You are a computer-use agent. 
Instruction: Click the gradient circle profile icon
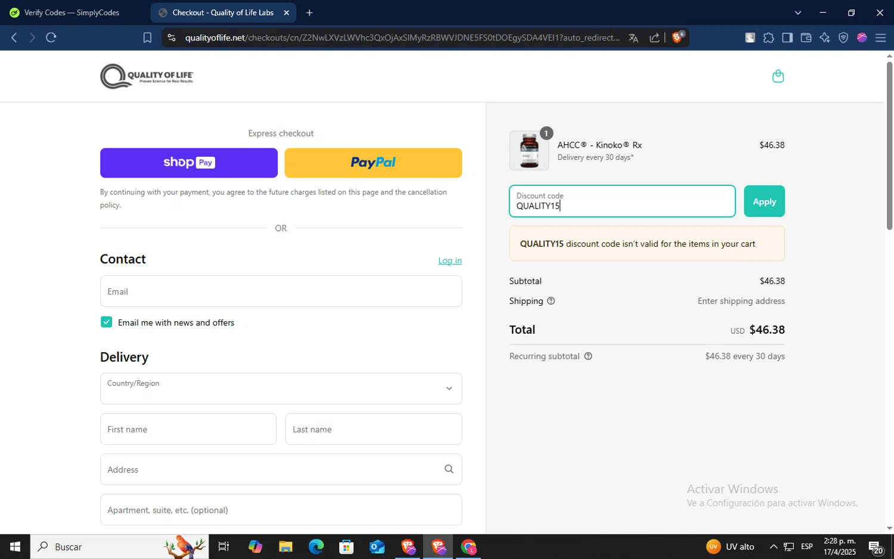[862, 38]
